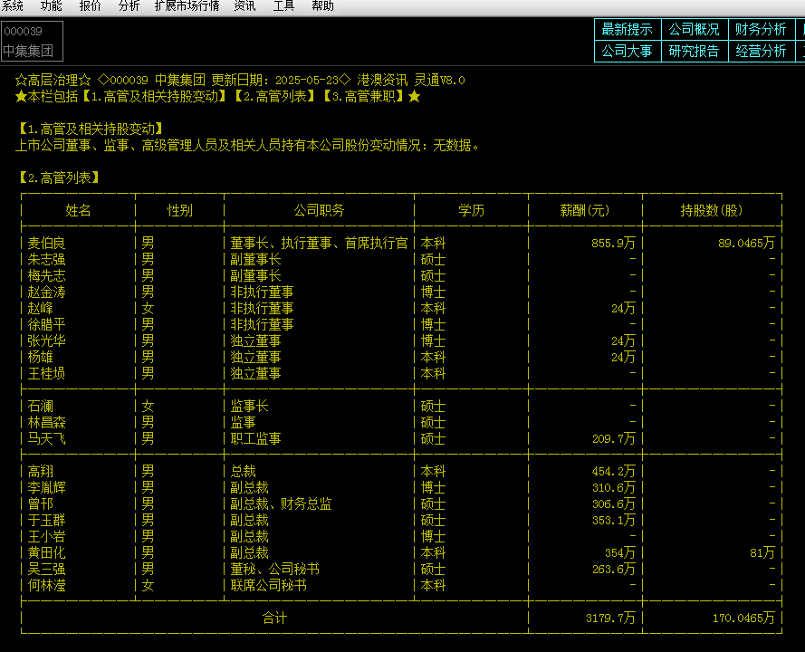Select the name 李胤辉

pos(47,487)
